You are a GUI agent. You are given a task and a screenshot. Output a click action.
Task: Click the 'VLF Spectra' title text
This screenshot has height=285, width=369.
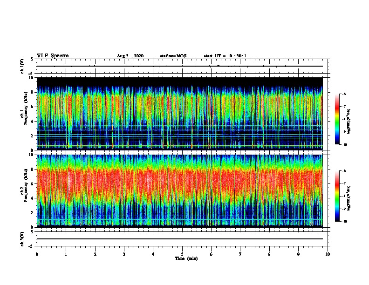(53, 56)
